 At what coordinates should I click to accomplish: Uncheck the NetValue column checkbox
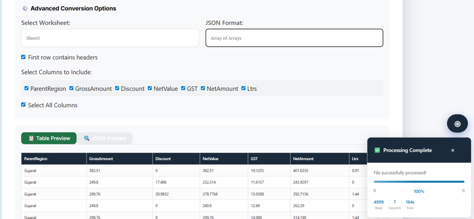tap(150, 88)
